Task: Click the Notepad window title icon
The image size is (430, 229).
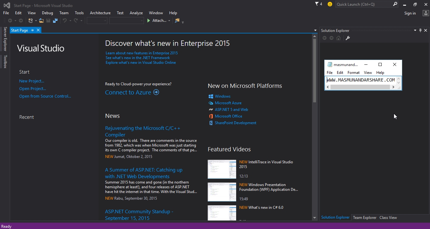Action: [x=330, y=64]
